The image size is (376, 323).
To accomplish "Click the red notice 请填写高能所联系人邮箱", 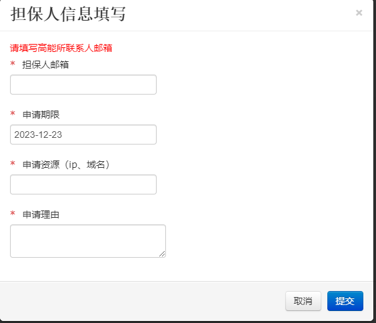I will pyautogui.click(x=61, y=48).
